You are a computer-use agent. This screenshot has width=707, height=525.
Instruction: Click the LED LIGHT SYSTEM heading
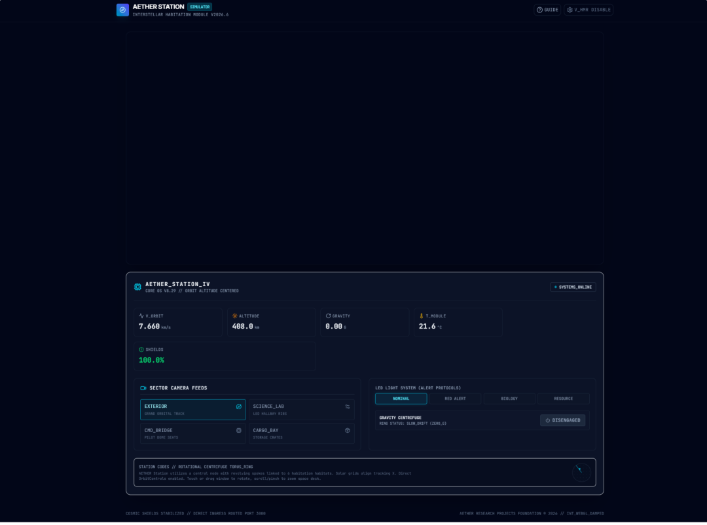point(418,388)
